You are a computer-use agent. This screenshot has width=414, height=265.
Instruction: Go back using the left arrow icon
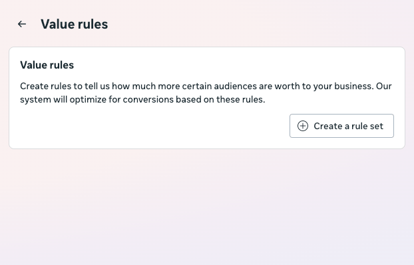coord(22,24)
